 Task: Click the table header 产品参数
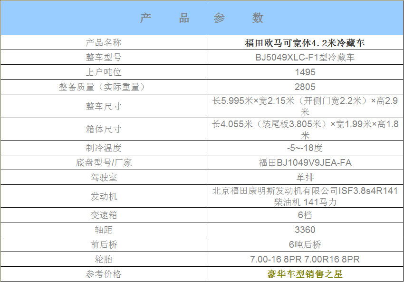[x=202, y=18]
